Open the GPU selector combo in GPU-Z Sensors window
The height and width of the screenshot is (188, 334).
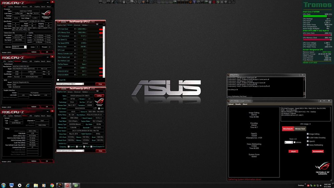tap(70, 84)
